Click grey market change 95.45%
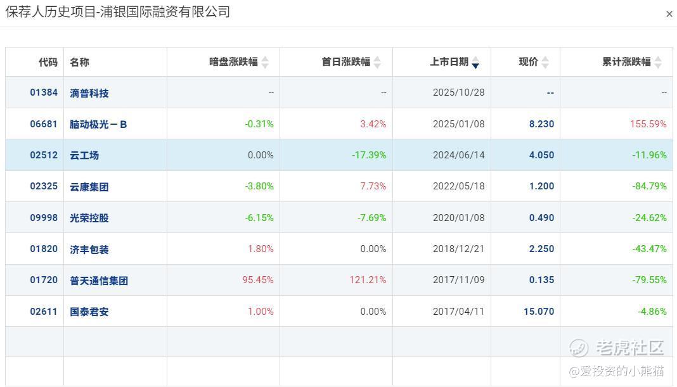677x387 pixels. coord(258,279)
